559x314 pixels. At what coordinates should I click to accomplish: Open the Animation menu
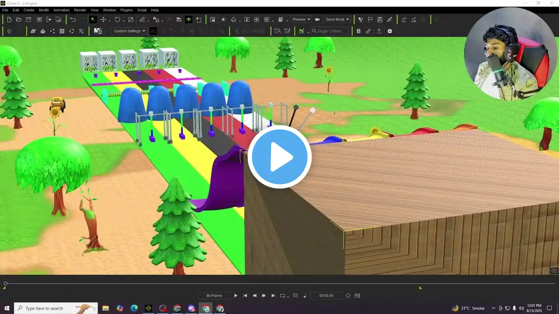[x=61, y=10]
